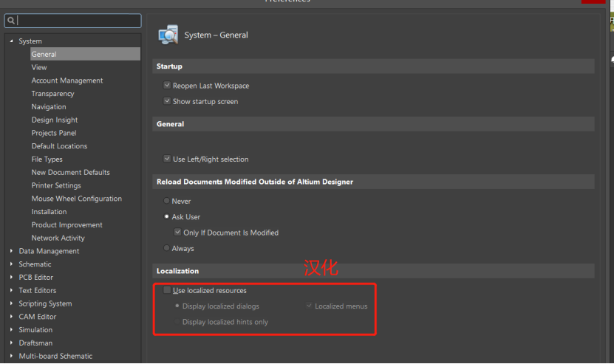Viewport: 614px width, 364px height.
Task: Select the Multi-board Schematic tree label
Action: (x=55, y=356)
